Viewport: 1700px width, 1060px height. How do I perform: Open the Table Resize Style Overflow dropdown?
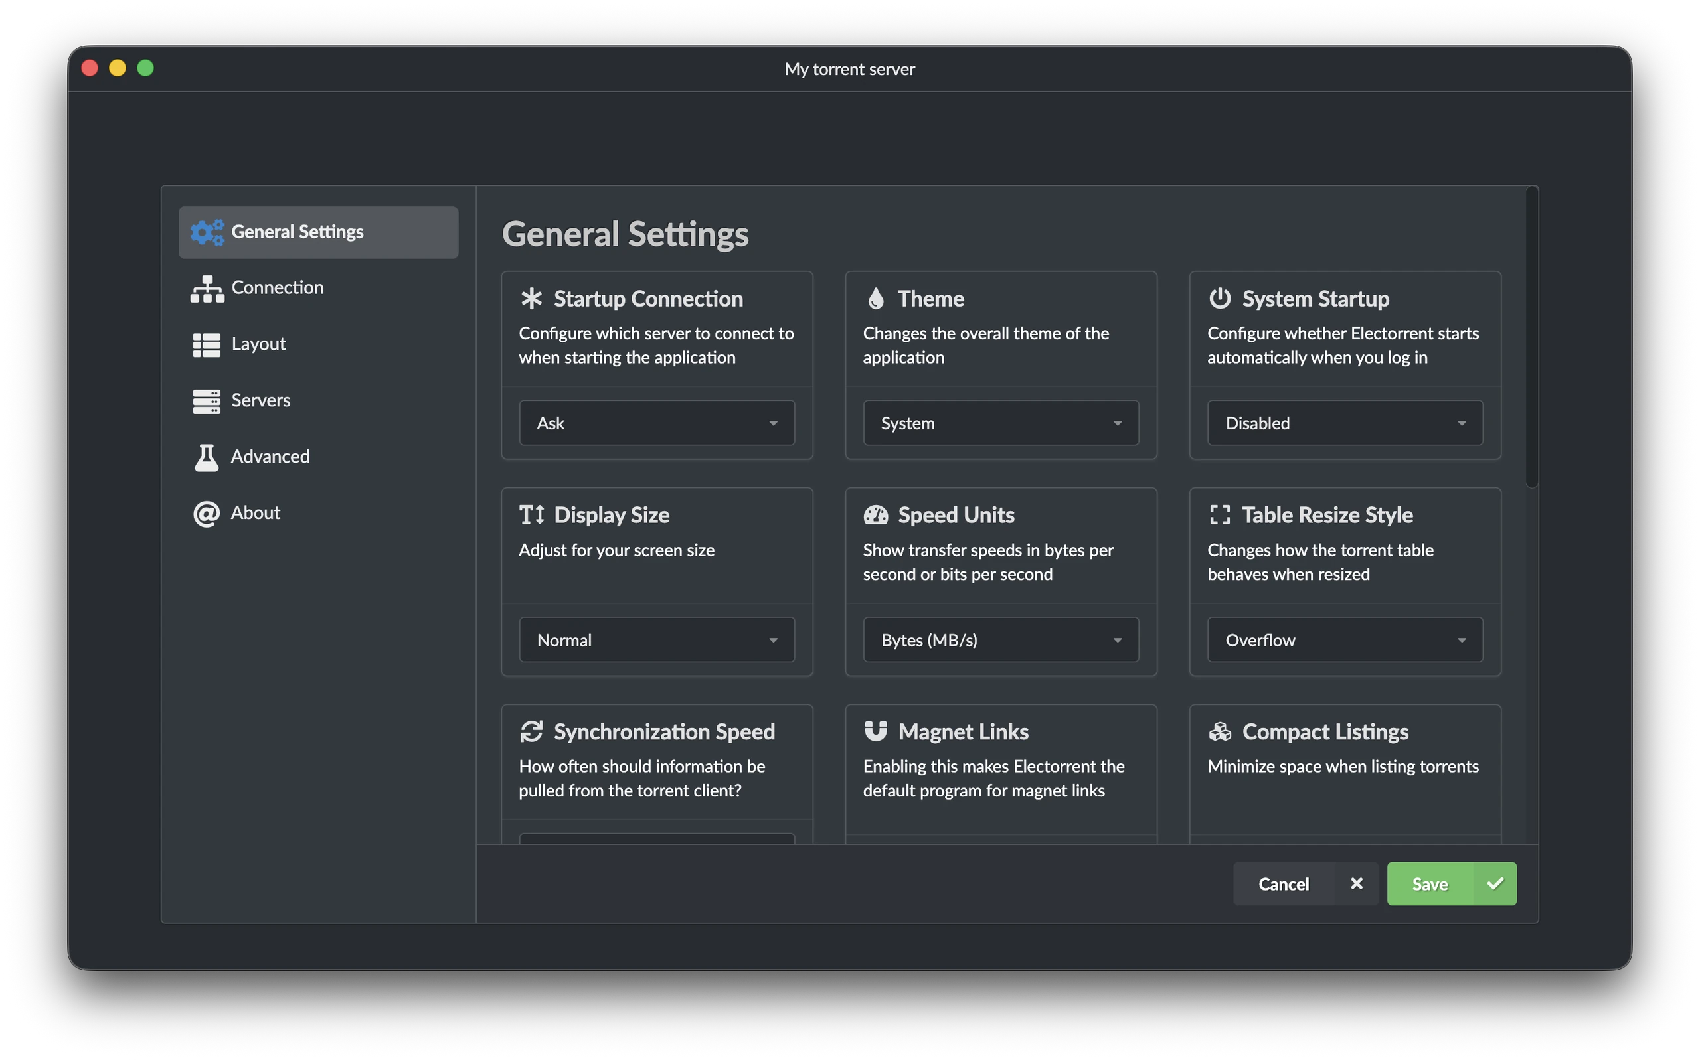click(1345, 639)
